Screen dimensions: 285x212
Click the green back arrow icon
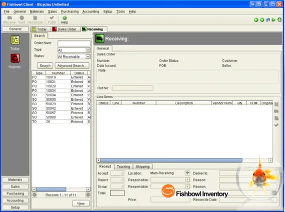[x=256, y=20]
